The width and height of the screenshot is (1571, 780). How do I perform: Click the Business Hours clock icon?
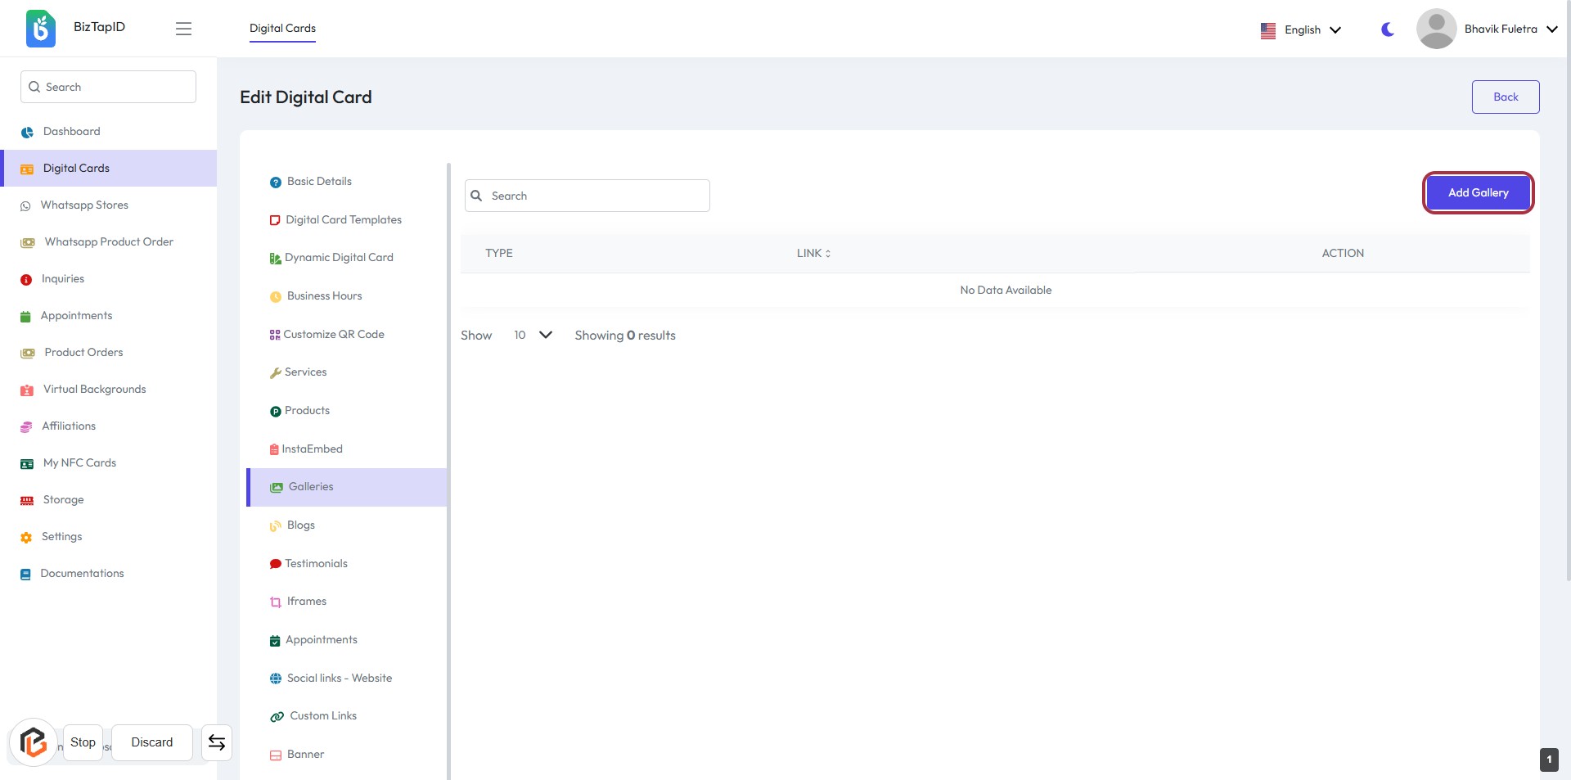click(276, 297)
